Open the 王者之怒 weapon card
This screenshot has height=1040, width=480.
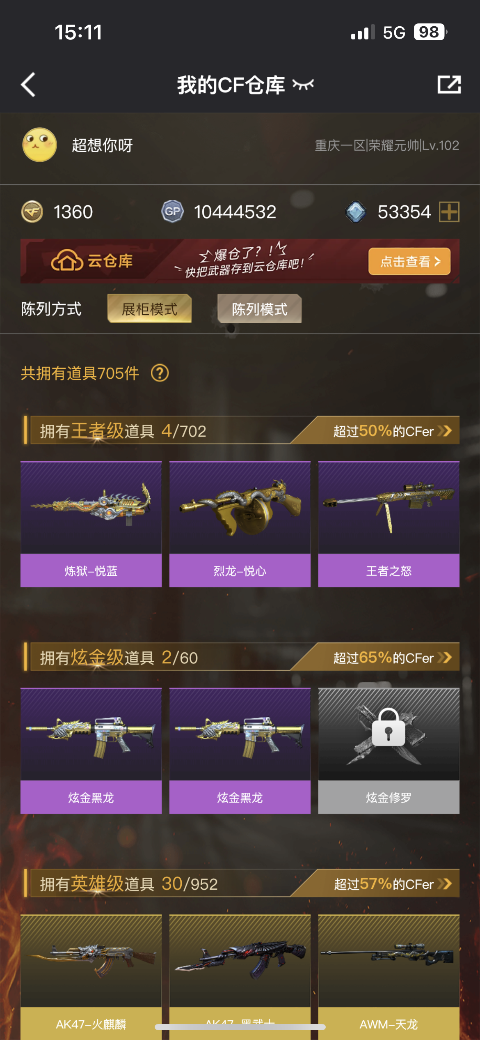point(389,524)
